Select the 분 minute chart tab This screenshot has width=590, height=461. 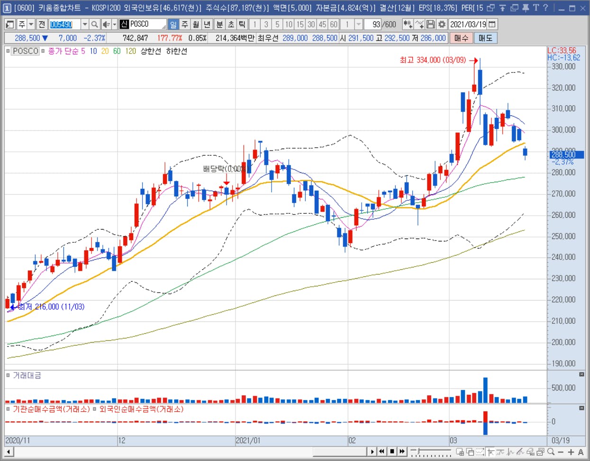pyautogui.click(x=219, y=24)
